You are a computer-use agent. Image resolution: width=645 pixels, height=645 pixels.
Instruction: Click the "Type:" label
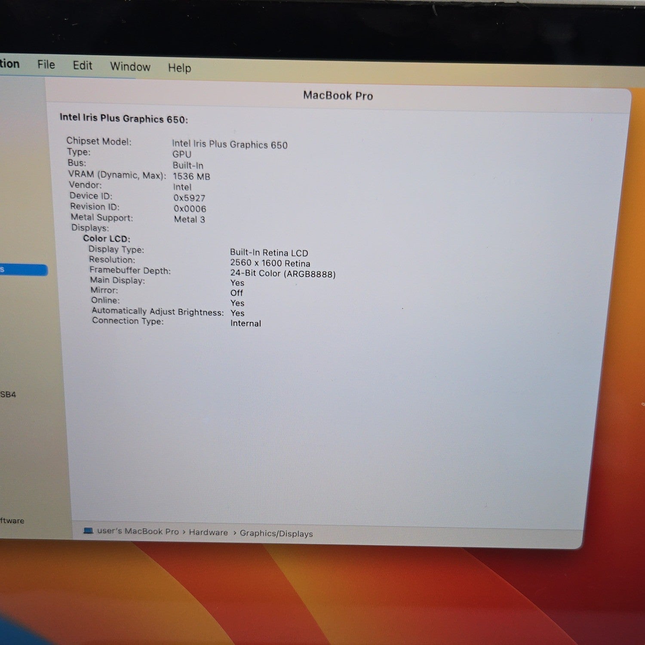click(79, 152)
